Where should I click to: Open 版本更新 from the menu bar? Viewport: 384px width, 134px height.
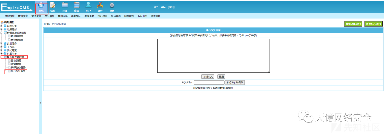tap(155, 16)
